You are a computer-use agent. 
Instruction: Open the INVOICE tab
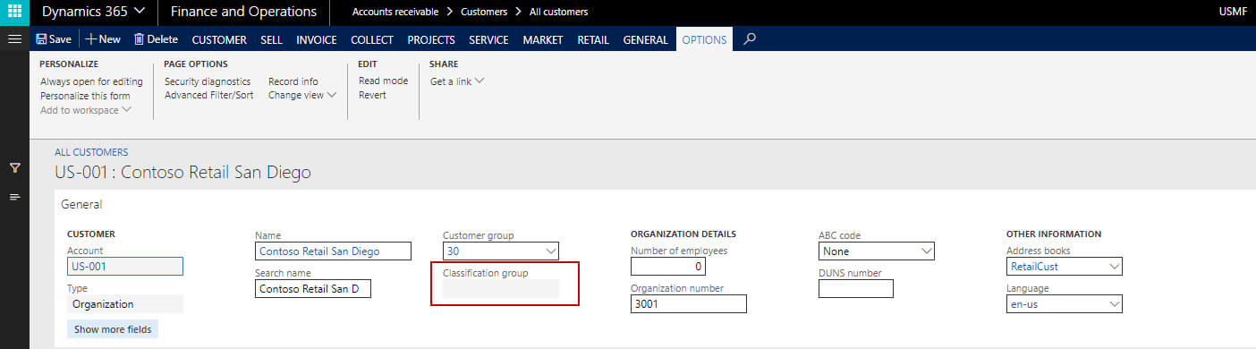[x=317, y=39]
